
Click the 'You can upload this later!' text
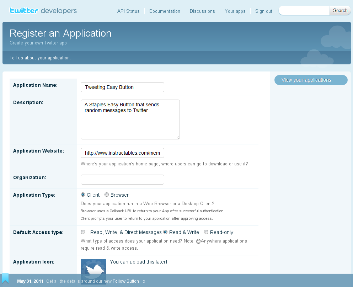138,262
